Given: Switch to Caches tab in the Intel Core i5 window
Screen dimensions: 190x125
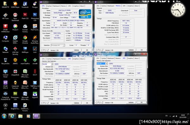Looking at the screenshot, I should tap(49, 6).
